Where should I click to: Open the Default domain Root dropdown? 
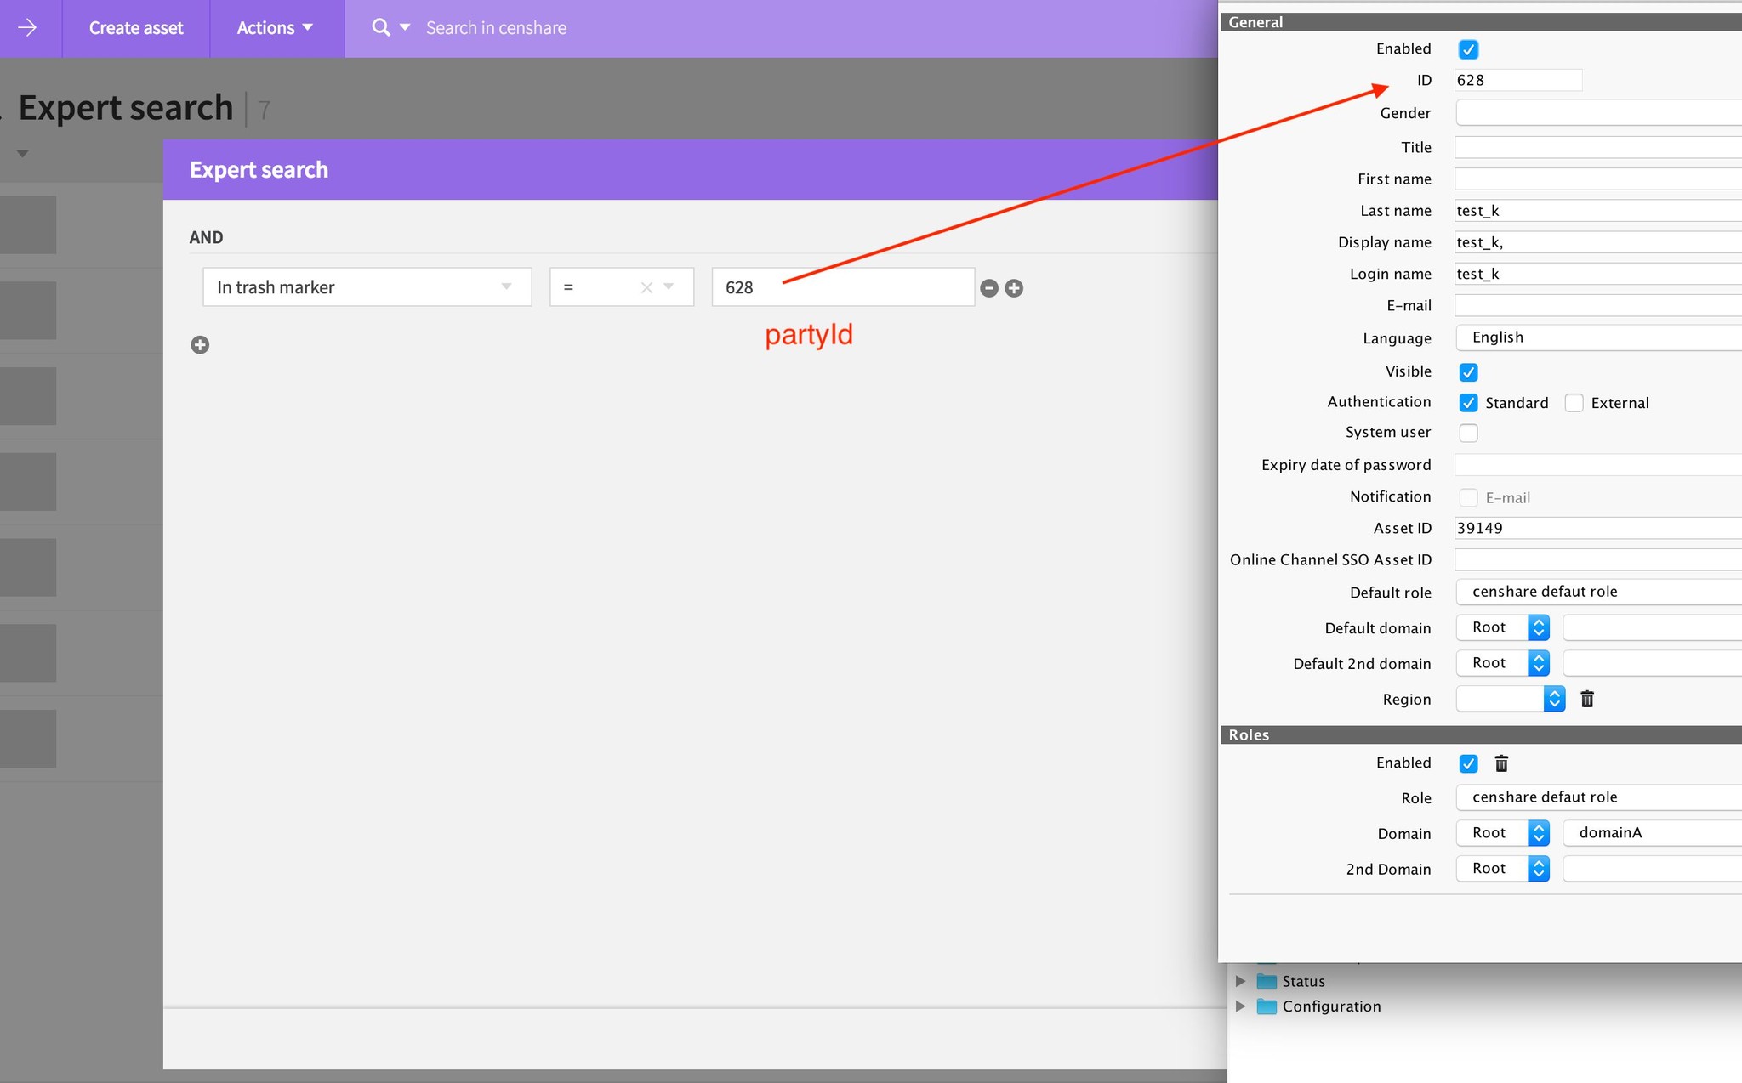click(1502, 627)
